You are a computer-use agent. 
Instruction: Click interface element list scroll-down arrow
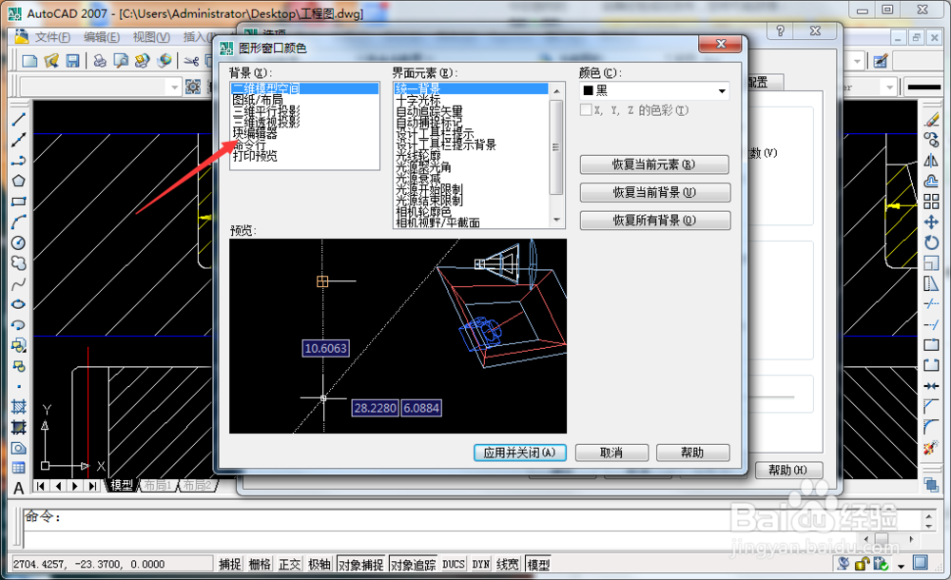pyautogui.click(x=556, y=220)
